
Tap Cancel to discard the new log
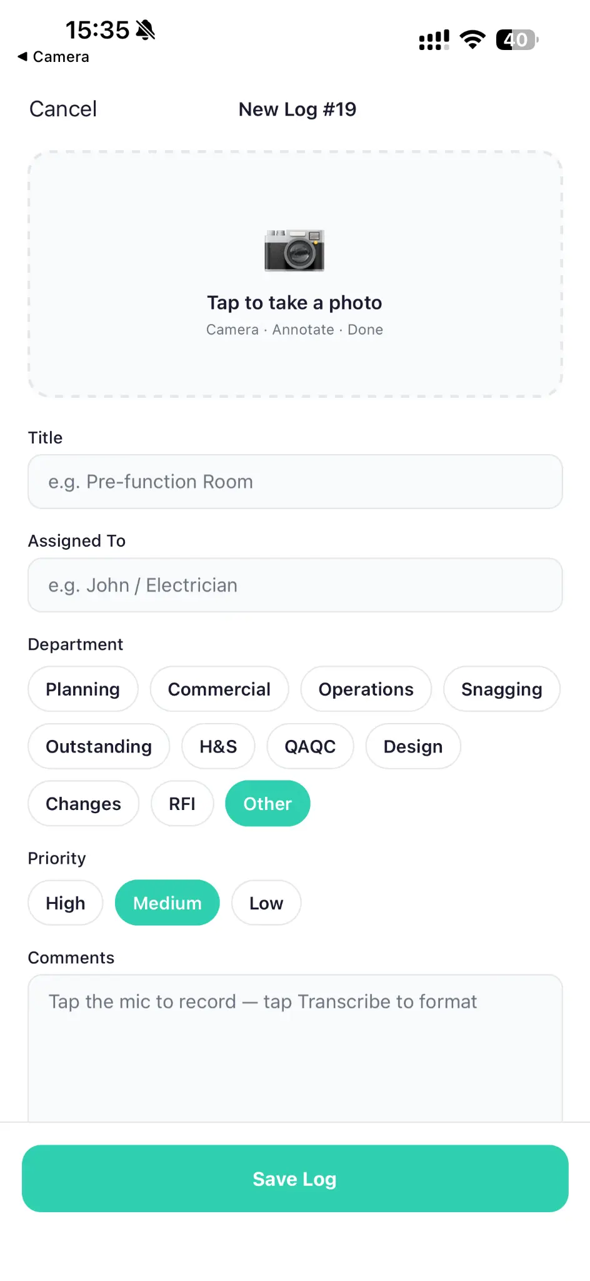pyautogui.click(x=62, y=109)
